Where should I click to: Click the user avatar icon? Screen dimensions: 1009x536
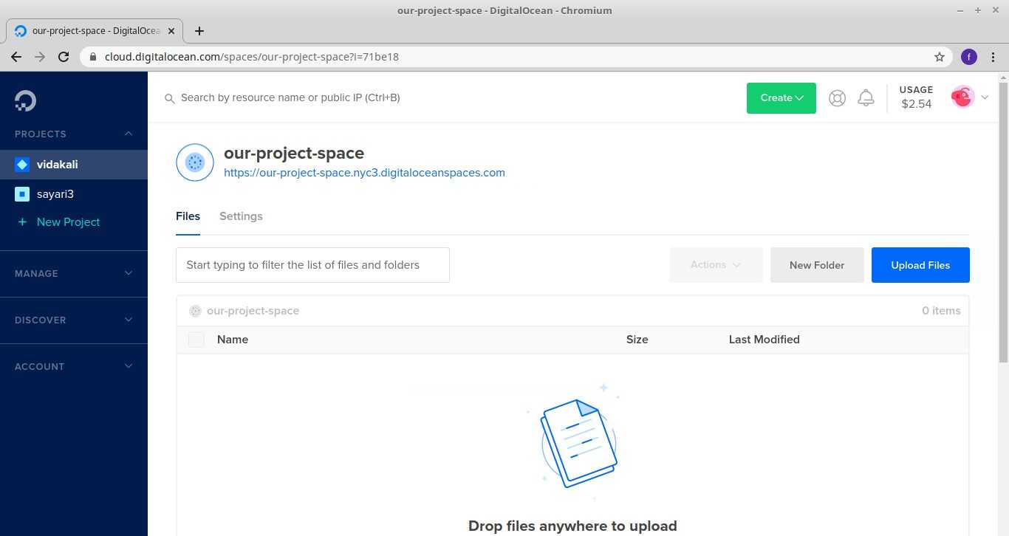tap(962, 97)
